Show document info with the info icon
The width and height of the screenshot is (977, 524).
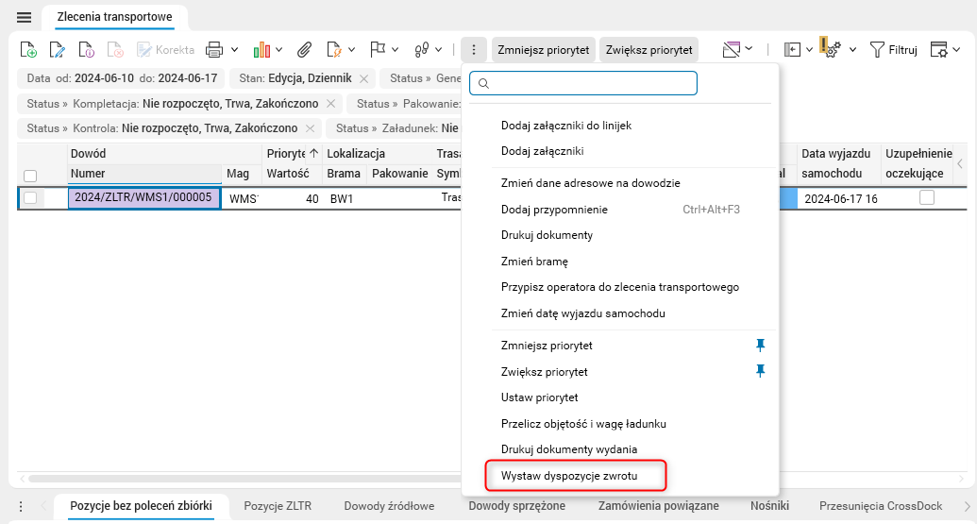click(x=86, y=50)
